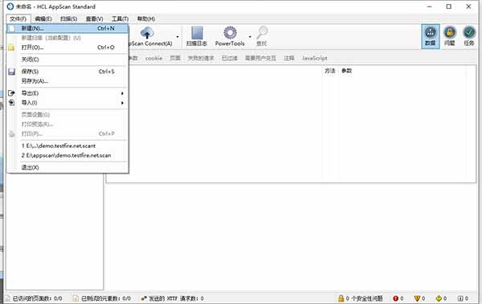The image size is (482, 304).
Task: Click the 已访问的页面数 status entry
Action: point(37,298)
